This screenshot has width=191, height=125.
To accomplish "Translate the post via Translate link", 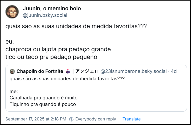I will [132, 119].
